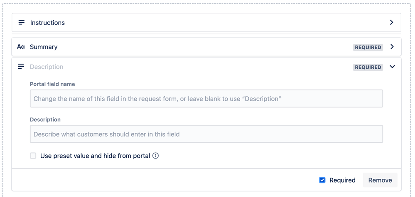The height and width of the screenshot is (197, 415).
Task: Focus the Description help text input
Action: (206, 134)
